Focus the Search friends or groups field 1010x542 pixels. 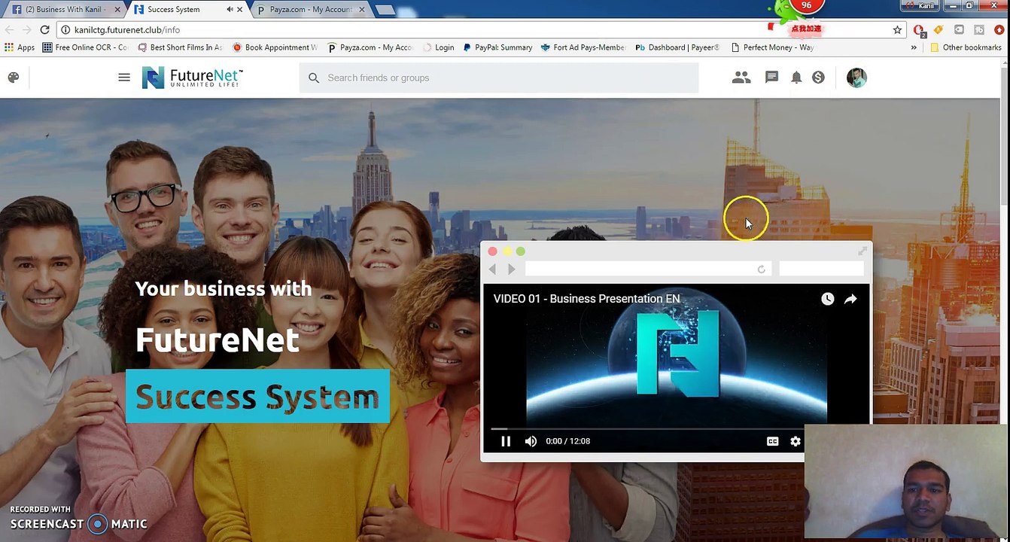tap(499, 78)
